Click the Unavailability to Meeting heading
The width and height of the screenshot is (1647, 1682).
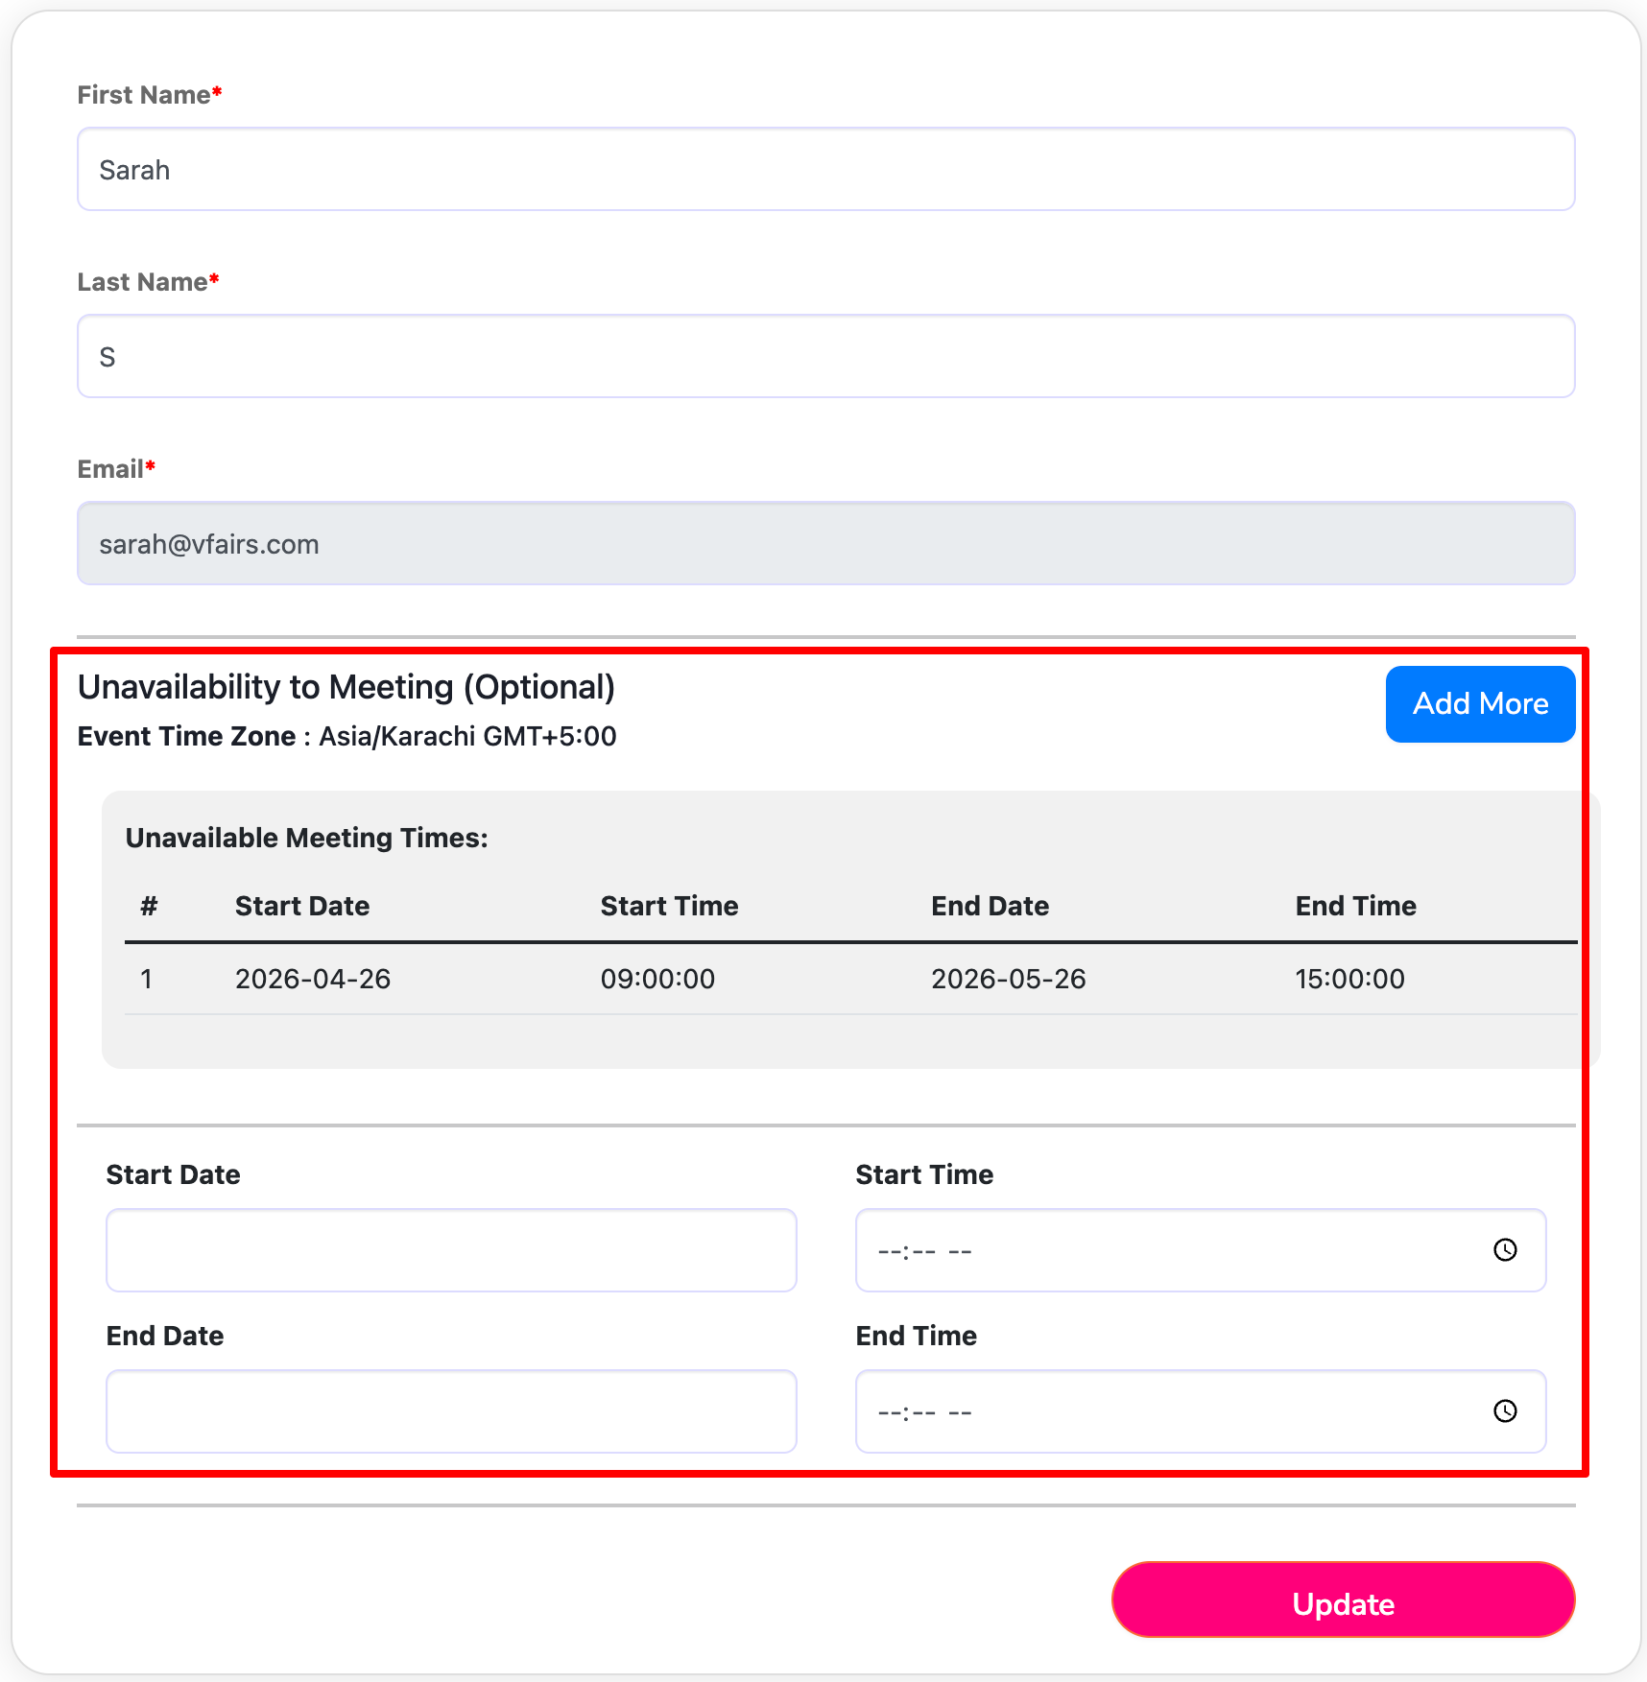(346, 687)
